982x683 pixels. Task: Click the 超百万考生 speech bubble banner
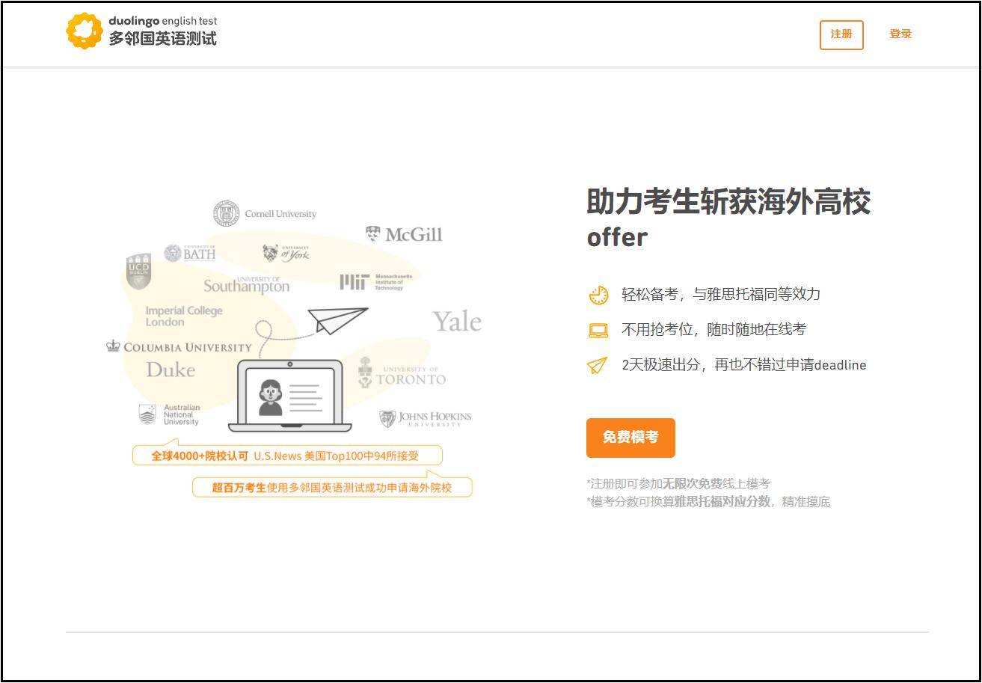tap(332, 488)
